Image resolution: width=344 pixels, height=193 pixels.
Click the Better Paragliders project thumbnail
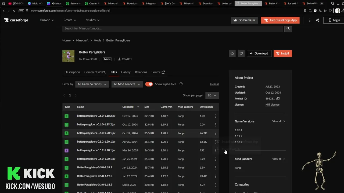[x=68, y=56]
